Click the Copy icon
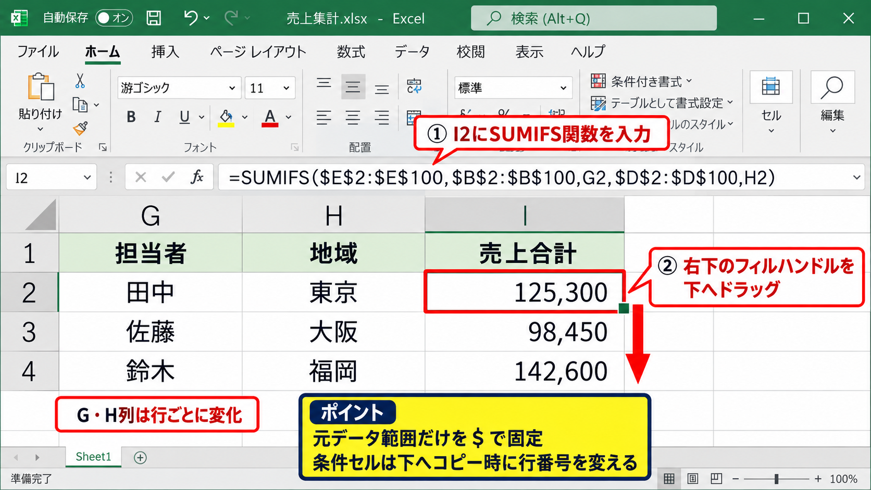This screenshot has width=871, height=490. pyautogui.click(x=80, y=105)
